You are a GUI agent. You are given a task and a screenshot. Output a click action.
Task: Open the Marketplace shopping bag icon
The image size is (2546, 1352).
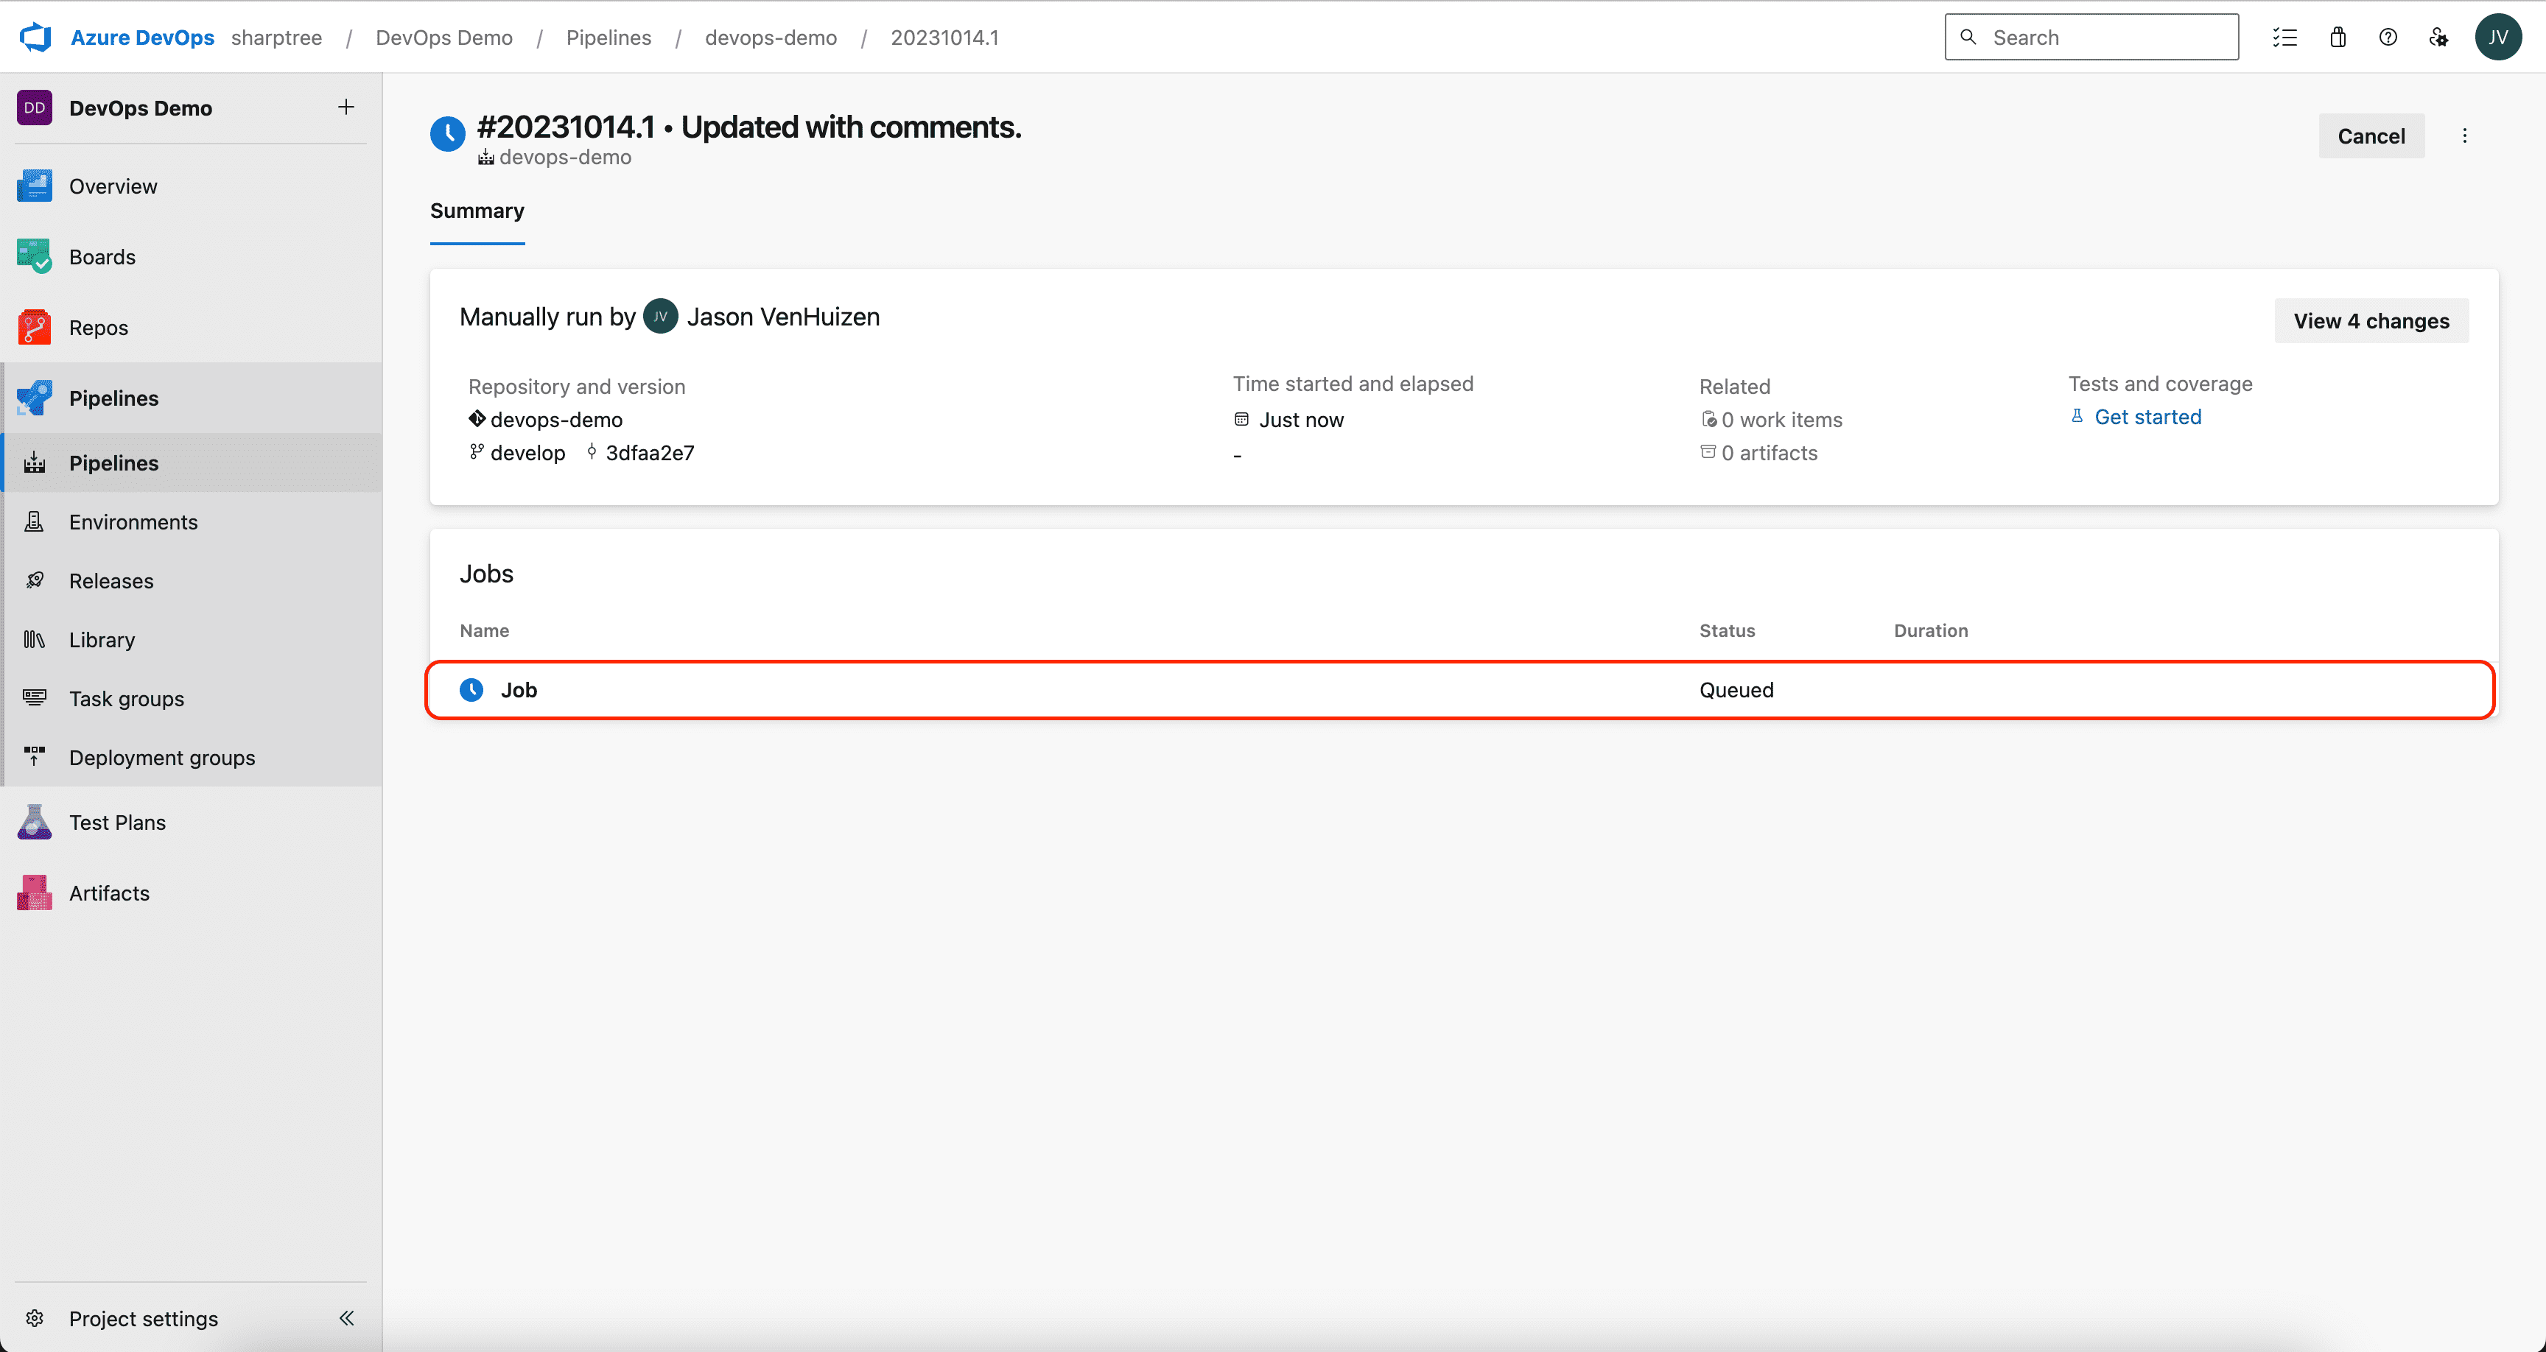coord(2338,38)
